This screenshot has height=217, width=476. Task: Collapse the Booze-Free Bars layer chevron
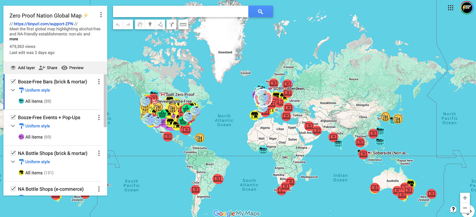(13, 90)
